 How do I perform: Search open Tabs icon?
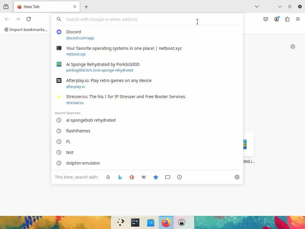coord(167,177)
